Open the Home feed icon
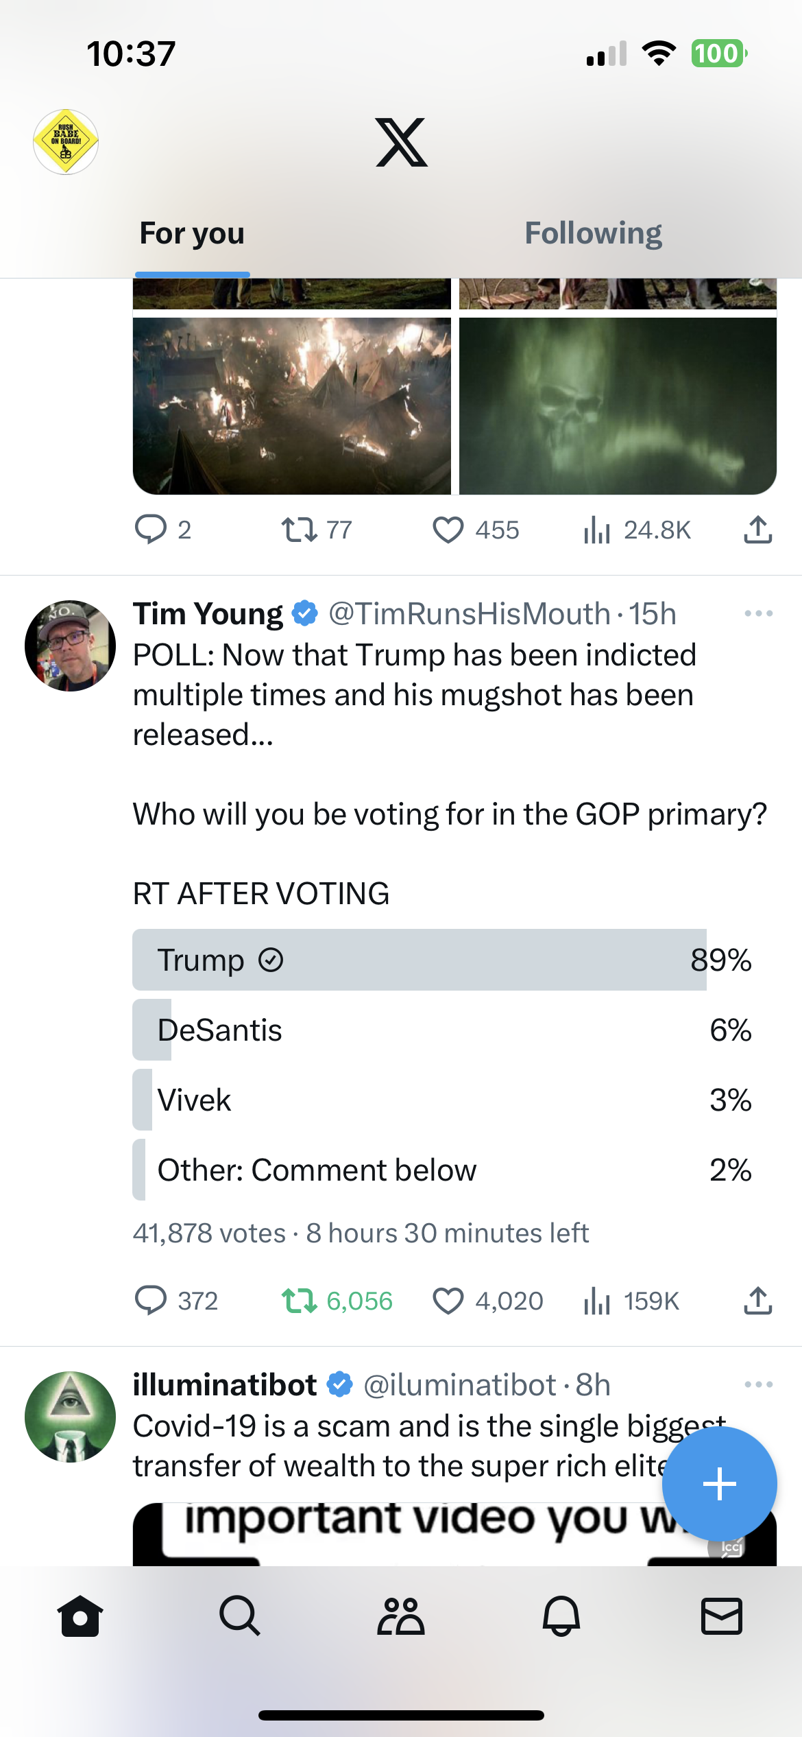The height and width of the screenshot is (1737, 802). pos(80,1616)
